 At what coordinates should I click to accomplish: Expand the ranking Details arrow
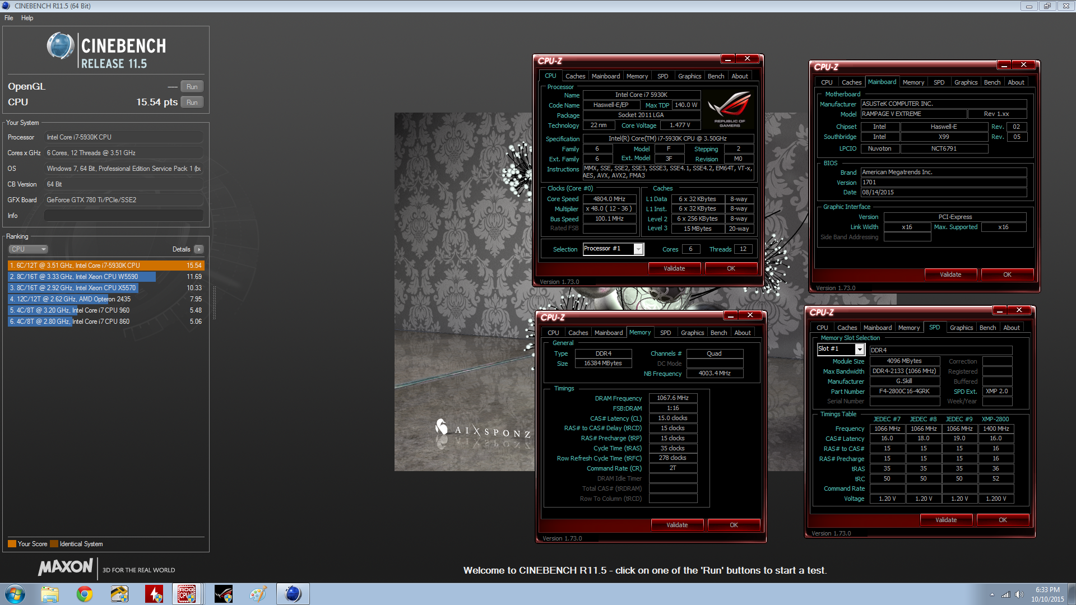click(199, 249)
